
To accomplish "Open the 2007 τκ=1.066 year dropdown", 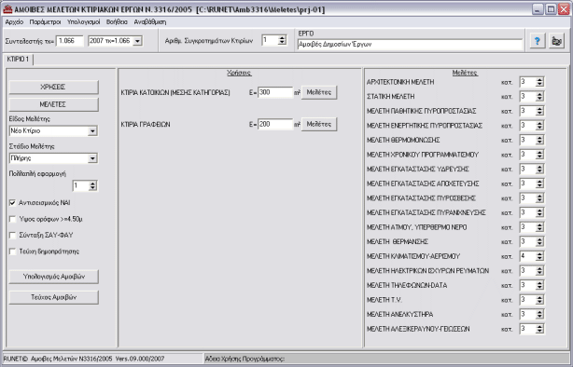I will (x=137, y=41).
